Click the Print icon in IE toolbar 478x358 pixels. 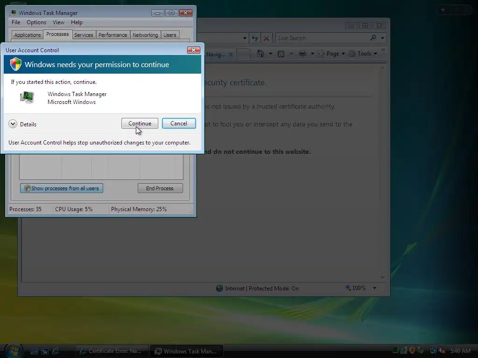pos(302,54)
